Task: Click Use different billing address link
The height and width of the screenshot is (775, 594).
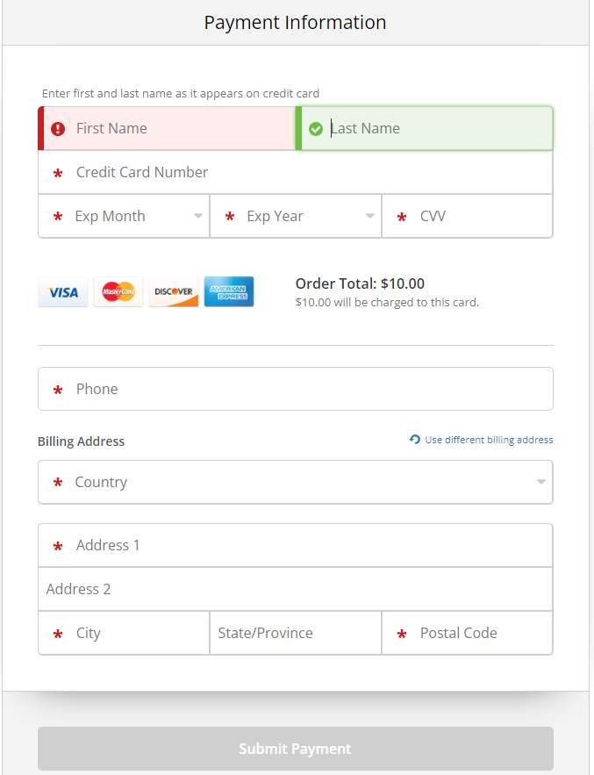Action: point(489,440)
